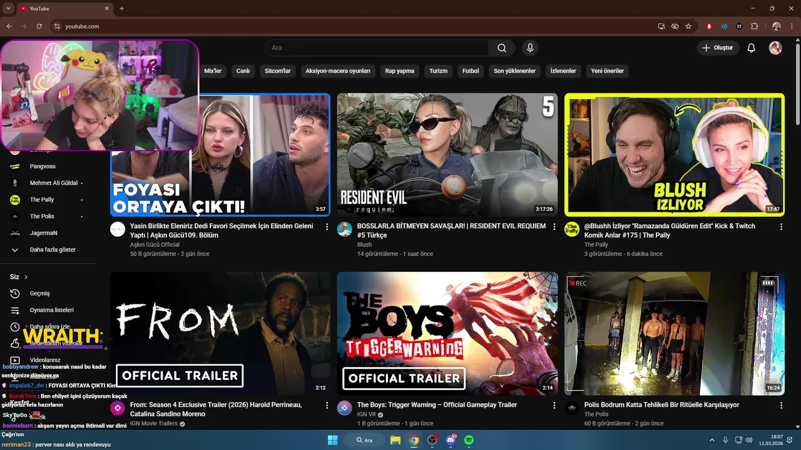Open The Pally channel avatar by video

point(572,229)
